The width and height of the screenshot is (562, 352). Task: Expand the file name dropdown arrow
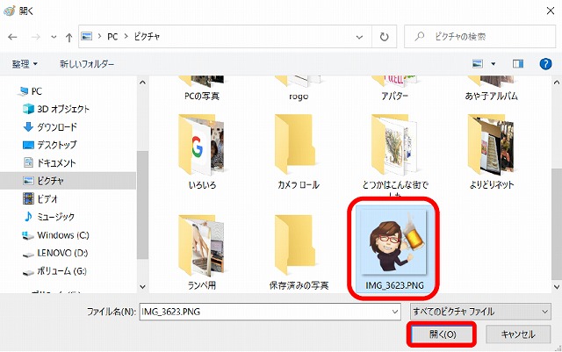point(393,311)
